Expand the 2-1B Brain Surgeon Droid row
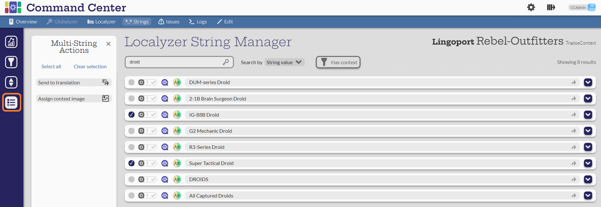The image size is (601, 207). pyautogui.click(x=588, y=99)
